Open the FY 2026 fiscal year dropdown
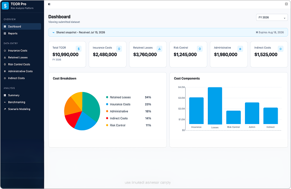Screen dimensions: 291x189 coord(272,17)
